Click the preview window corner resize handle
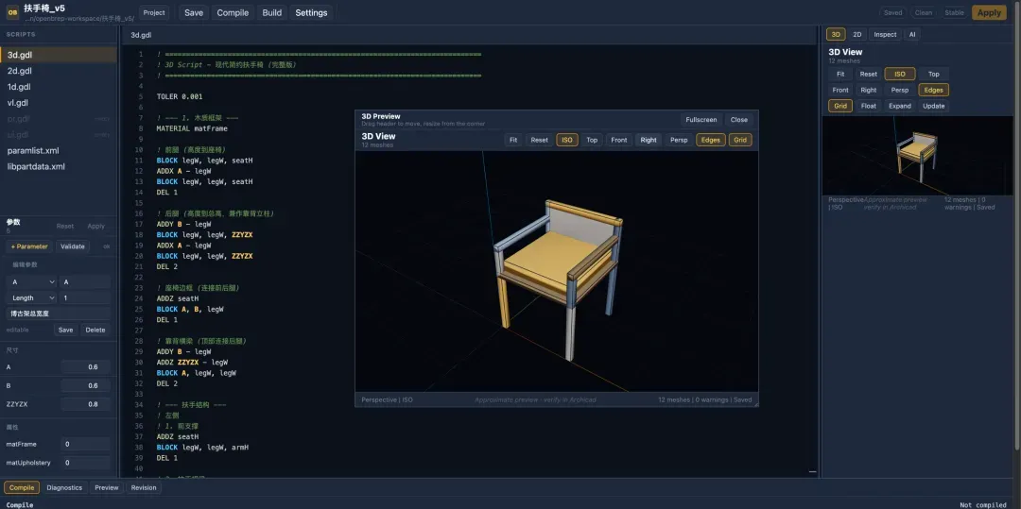The width and height of the screenshot is (1021, 509). click(x=755, y=403)
